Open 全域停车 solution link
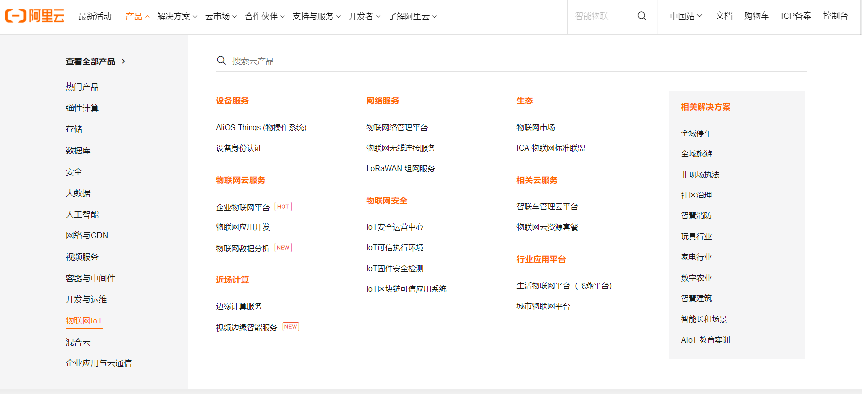This screenshot has height=394, width=862. [x=696, y=133]
